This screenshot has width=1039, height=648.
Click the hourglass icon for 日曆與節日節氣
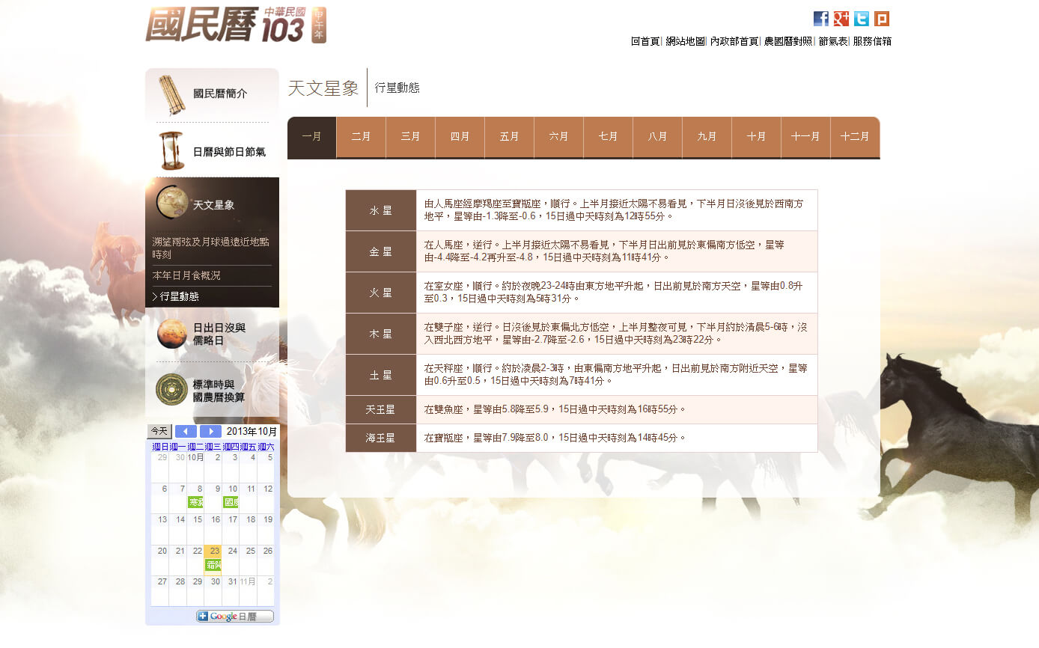(x=171, y=151)
